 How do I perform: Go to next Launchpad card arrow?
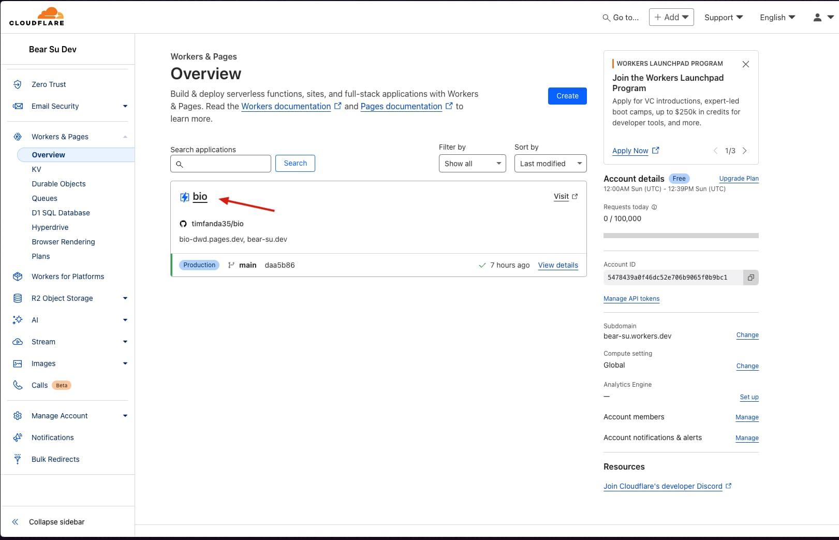(x=745, y=151)
